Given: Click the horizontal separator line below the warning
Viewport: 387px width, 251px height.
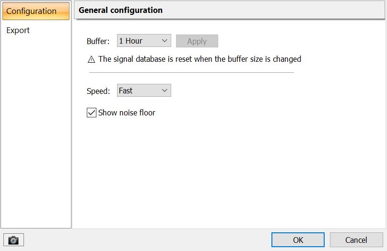Looking at the screenshot, I should (191, 73).
